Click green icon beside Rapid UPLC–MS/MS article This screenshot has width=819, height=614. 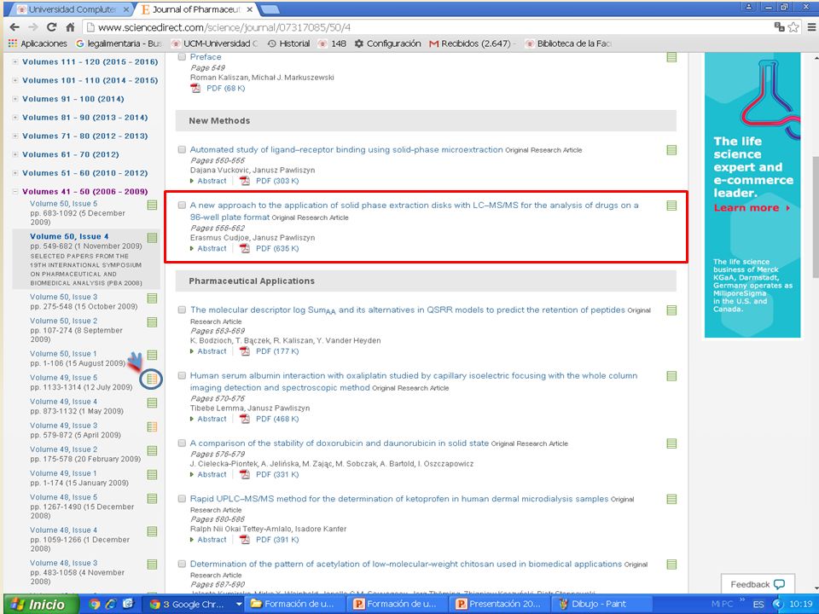[x=671, y=499]
